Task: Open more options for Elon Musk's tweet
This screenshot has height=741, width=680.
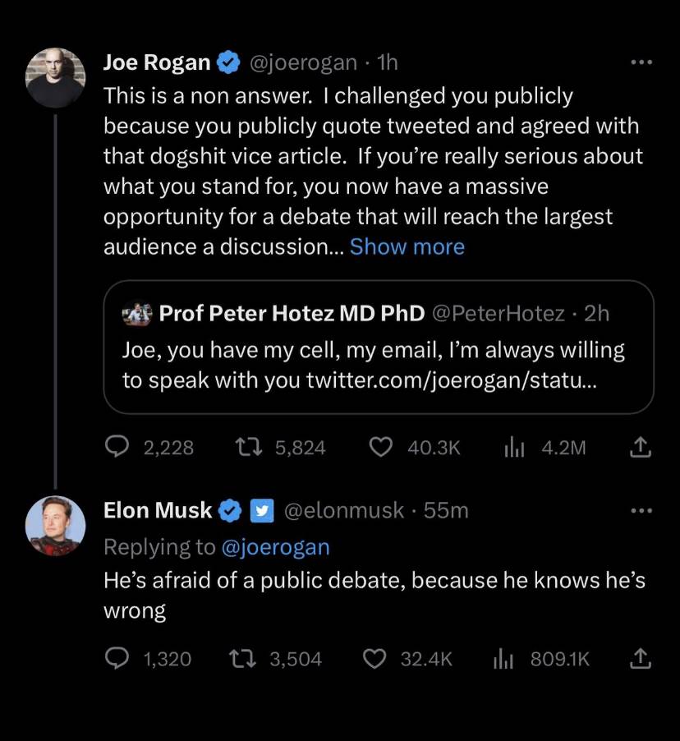Action: 640,510
